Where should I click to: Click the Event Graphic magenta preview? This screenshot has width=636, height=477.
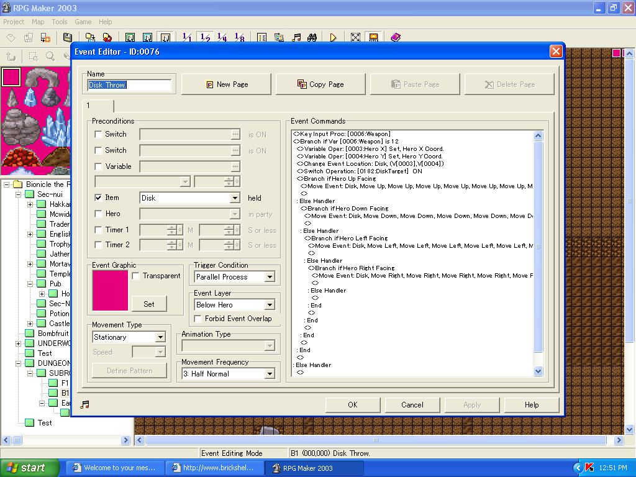(109, 290)
